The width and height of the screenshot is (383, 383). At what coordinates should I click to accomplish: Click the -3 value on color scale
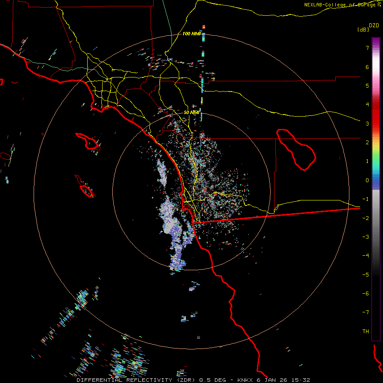[366, 237]
